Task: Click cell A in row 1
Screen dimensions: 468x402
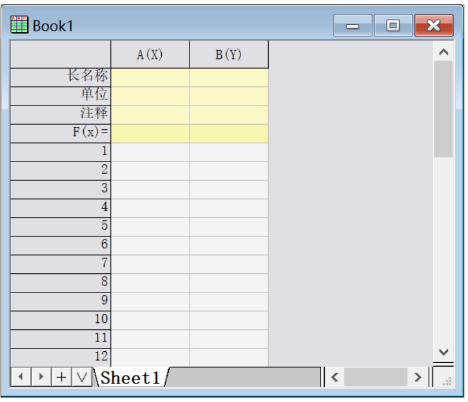Action: click(x=150, y=152)
